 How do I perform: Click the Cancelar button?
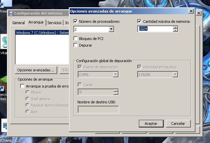(178, 124)
